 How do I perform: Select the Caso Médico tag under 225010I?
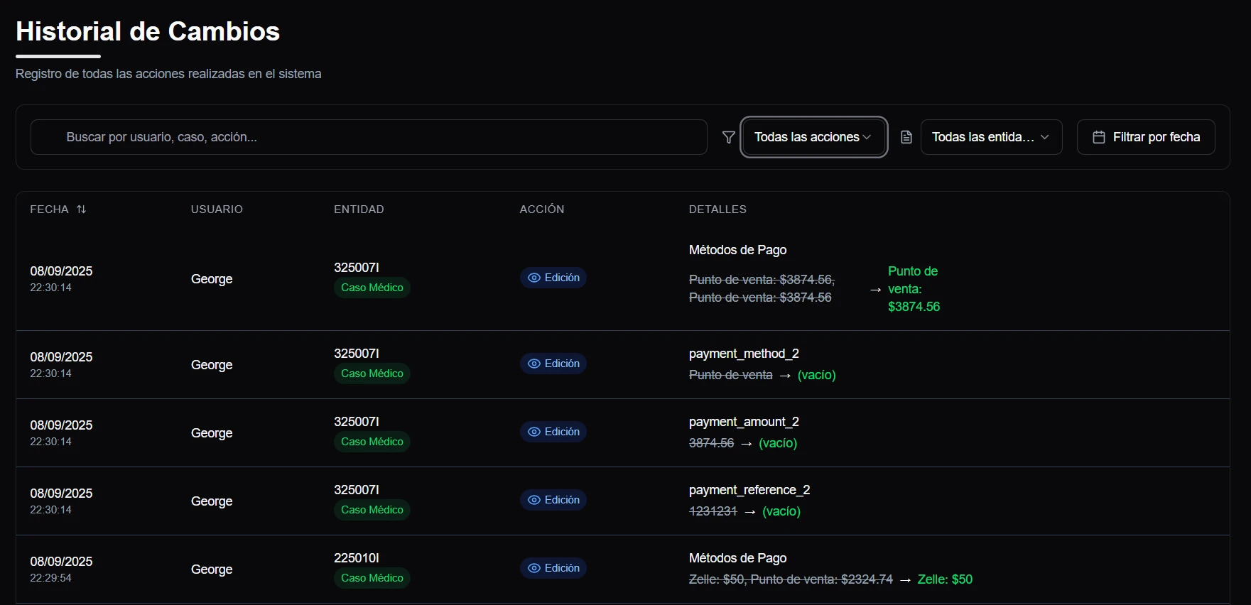(372, 578)
